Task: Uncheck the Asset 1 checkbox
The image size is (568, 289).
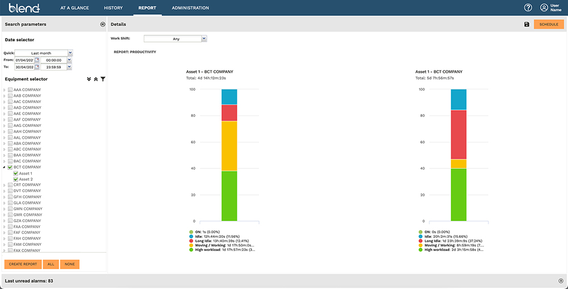Action: pyautogui.click(x=15, y=173)
